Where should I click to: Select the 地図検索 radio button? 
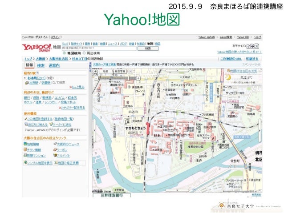coord(64,53)
